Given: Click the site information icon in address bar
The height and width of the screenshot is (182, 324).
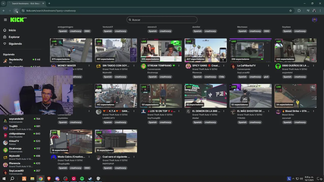Looking at the screenshot, I should click(x=23, y=11).
